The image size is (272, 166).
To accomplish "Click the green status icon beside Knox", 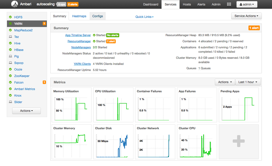I will (10, 95).
